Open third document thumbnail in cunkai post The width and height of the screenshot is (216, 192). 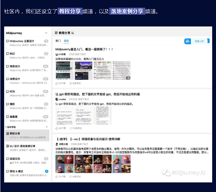click(x=103, y=115)
